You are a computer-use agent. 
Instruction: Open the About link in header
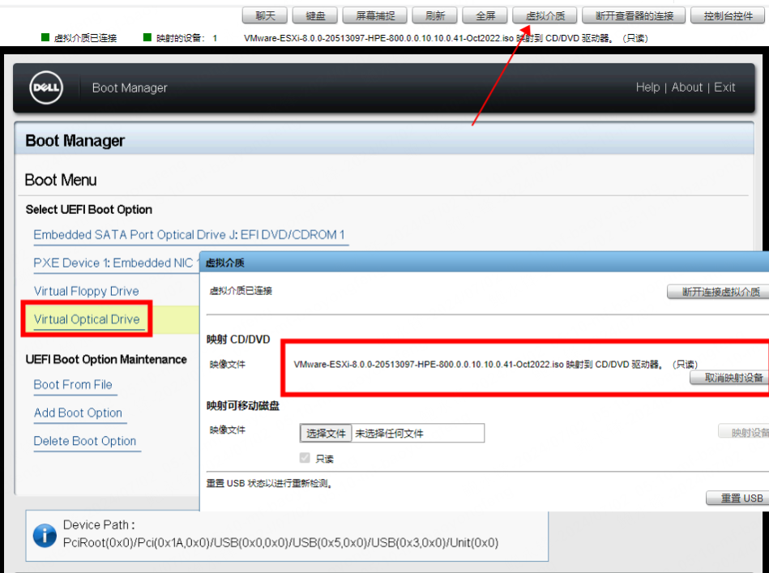(x=686, y=88)
